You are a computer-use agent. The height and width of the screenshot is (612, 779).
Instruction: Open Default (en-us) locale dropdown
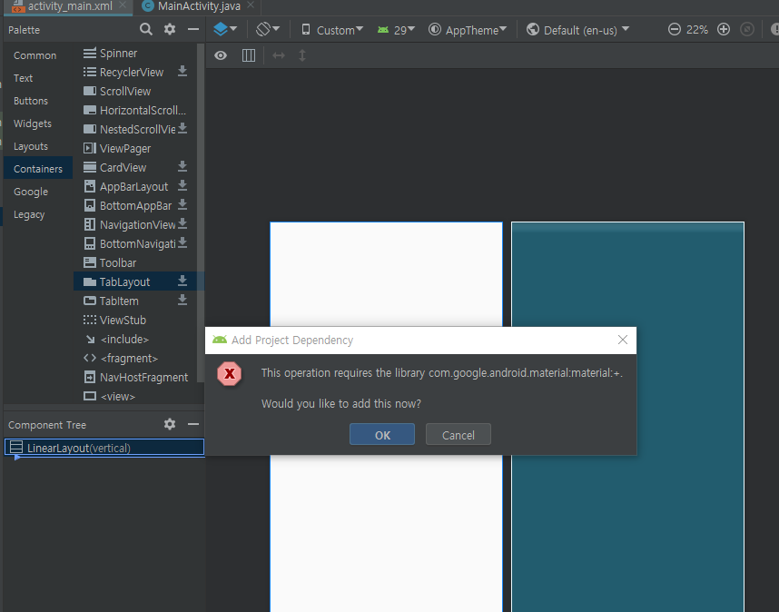(x=577, y=30)
